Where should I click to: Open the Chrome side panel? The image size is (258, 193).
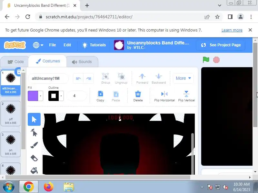230,17
